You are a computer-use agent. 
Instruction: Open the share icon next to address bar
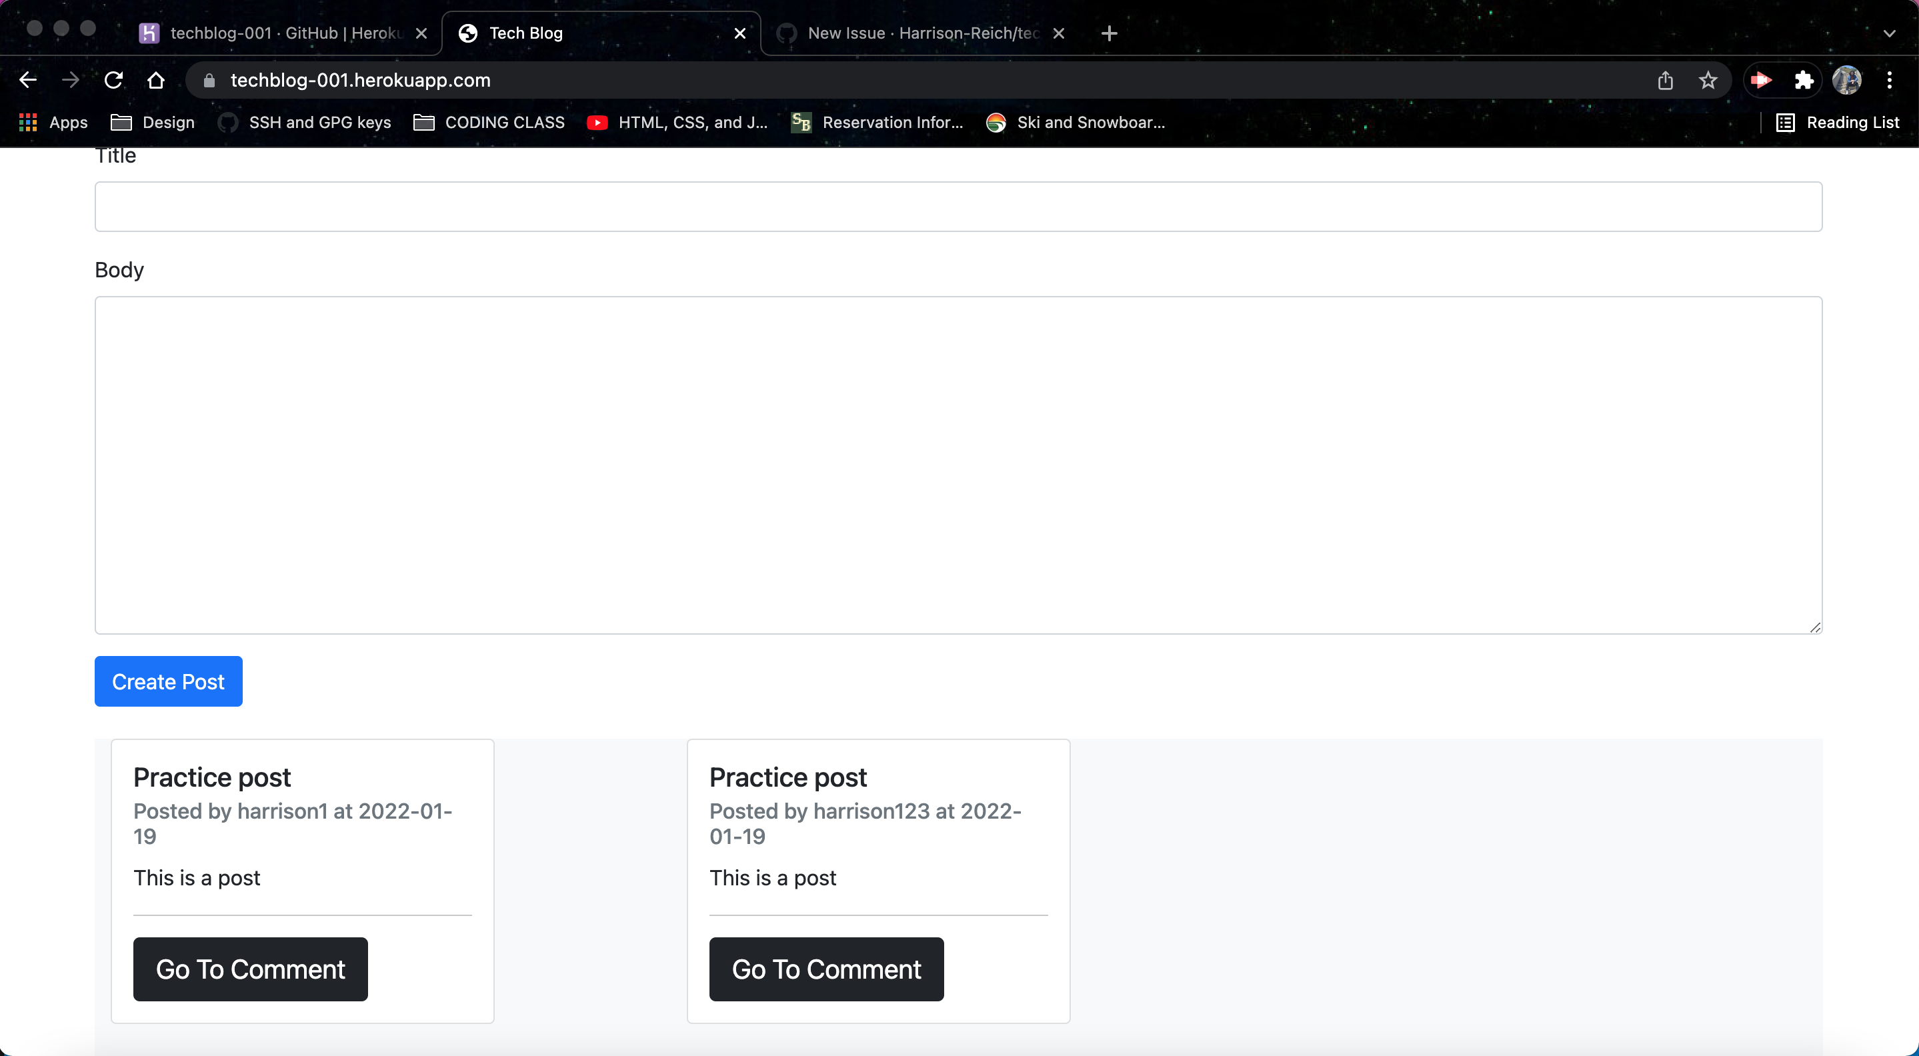tap(1666, 80)
